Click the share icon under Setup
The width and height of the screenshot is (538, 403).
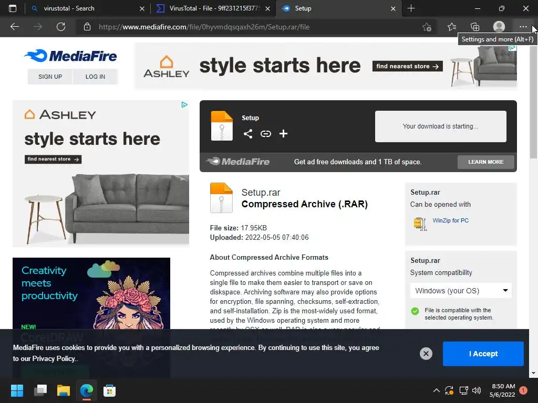coord(248,134)
